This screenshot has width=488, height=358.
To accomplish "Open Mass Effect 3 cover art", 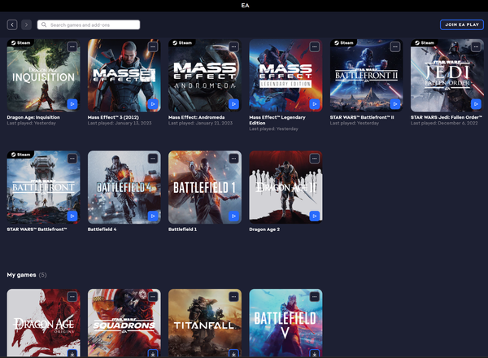I will pos(124,76).
